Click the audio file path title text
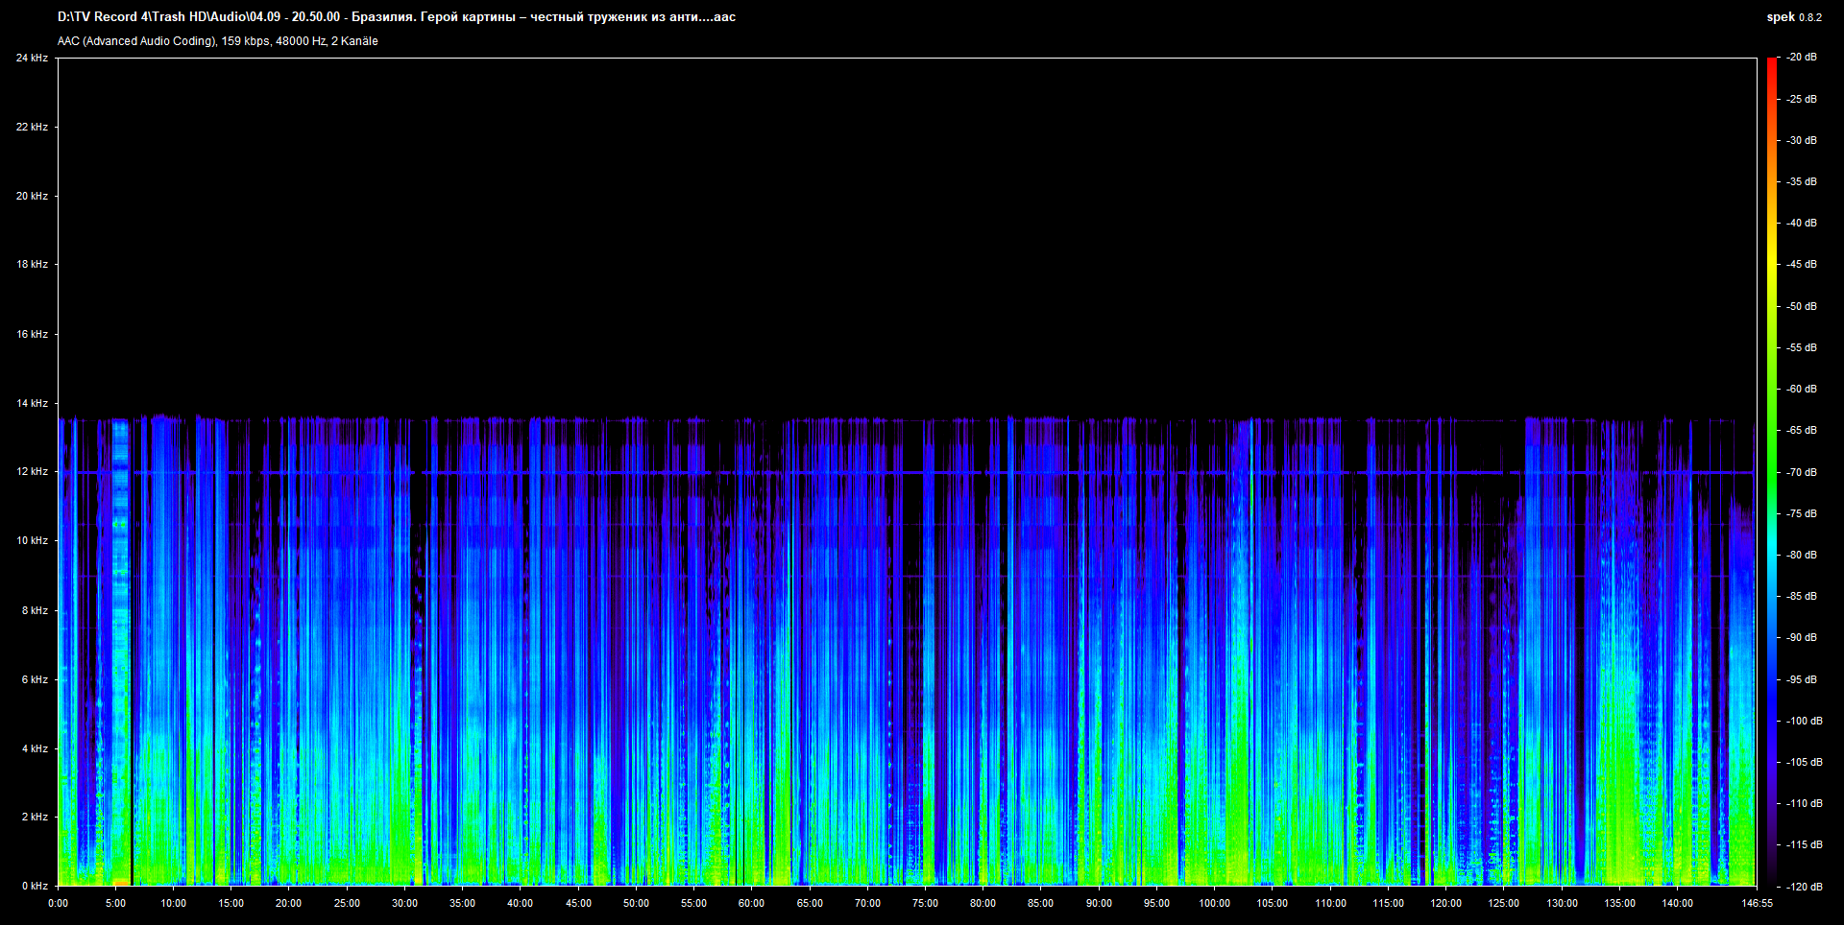Image resolution: width=1844 pixels, height=925 pixels. (397, 17)
